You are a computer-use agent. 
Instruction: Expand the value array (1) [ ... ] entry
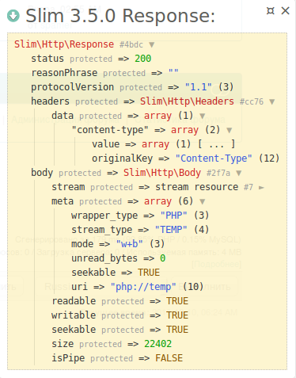(163, 144)
